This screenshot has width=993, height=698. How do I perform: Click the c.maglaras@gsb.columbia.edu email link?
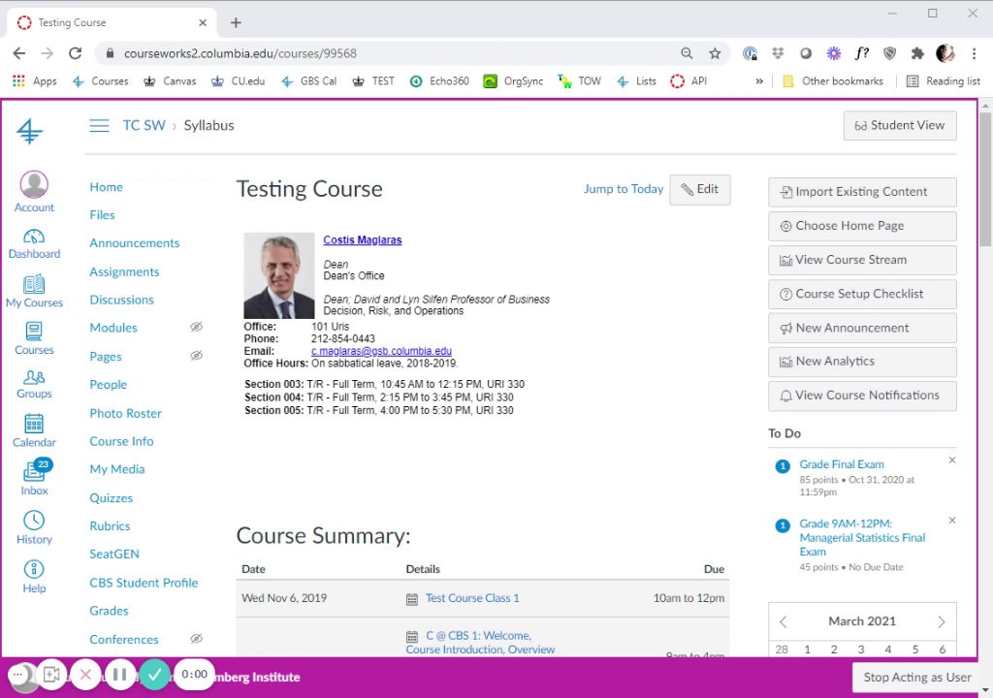tap(381, 351)
